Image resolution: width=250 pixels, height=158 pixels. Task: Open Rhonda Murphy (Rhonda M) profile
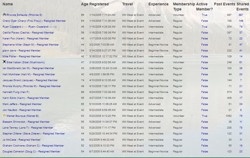32,86
